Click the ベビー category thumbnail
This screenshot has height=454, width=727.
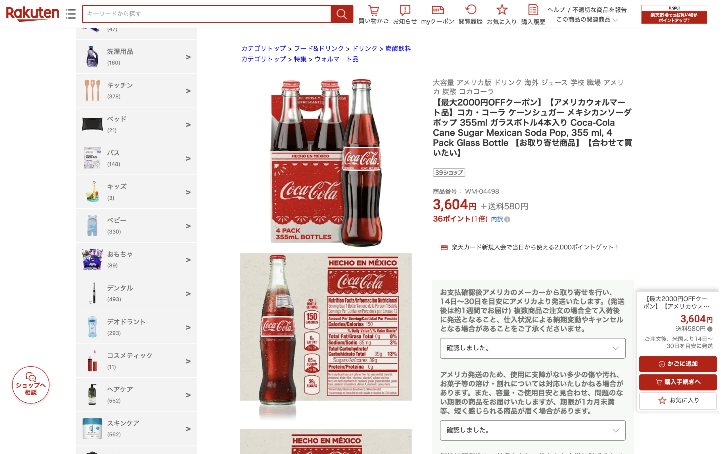click(92, 226)
